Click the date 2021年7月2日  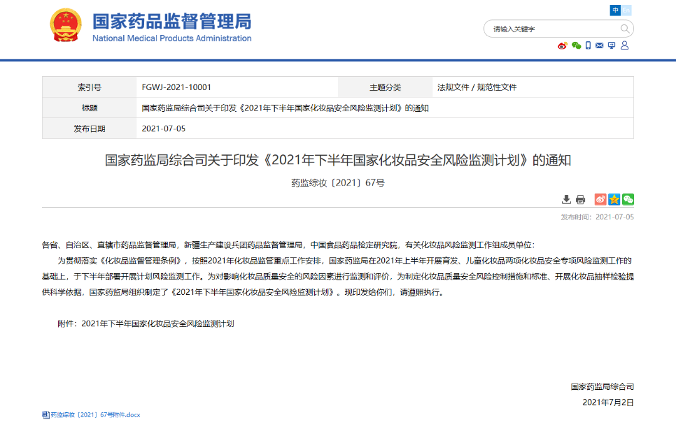608,402
